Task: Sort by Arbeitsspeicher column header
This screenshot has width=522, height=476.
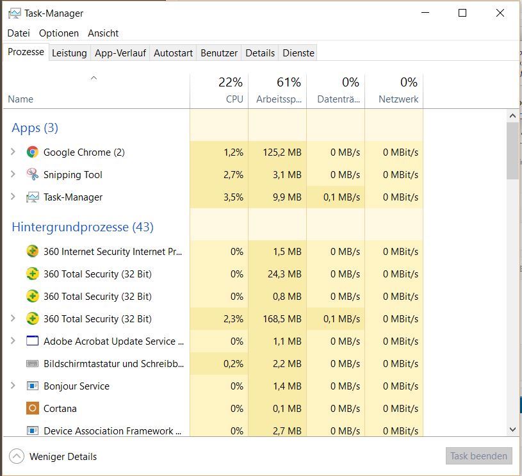Action: (x=278, y=91)
